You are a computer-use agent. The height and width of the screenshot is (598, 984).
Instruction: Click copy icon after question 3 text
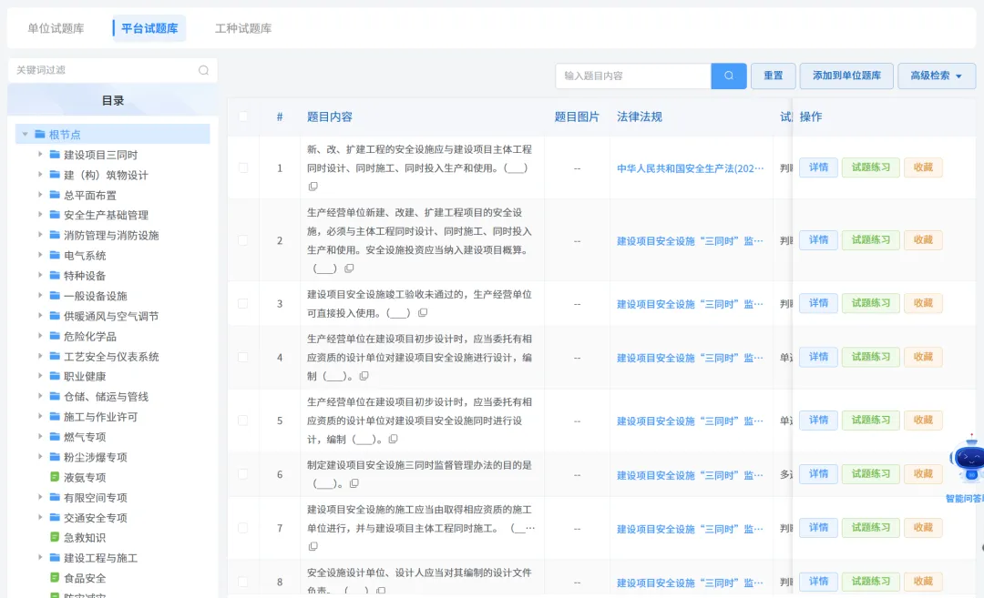pyautogui.click(x=423, y=313)
